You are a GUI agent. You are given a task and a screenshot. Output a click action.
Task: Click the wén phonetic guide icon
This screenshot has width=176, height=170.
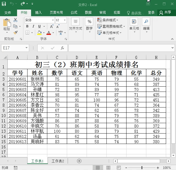(61, 33)
